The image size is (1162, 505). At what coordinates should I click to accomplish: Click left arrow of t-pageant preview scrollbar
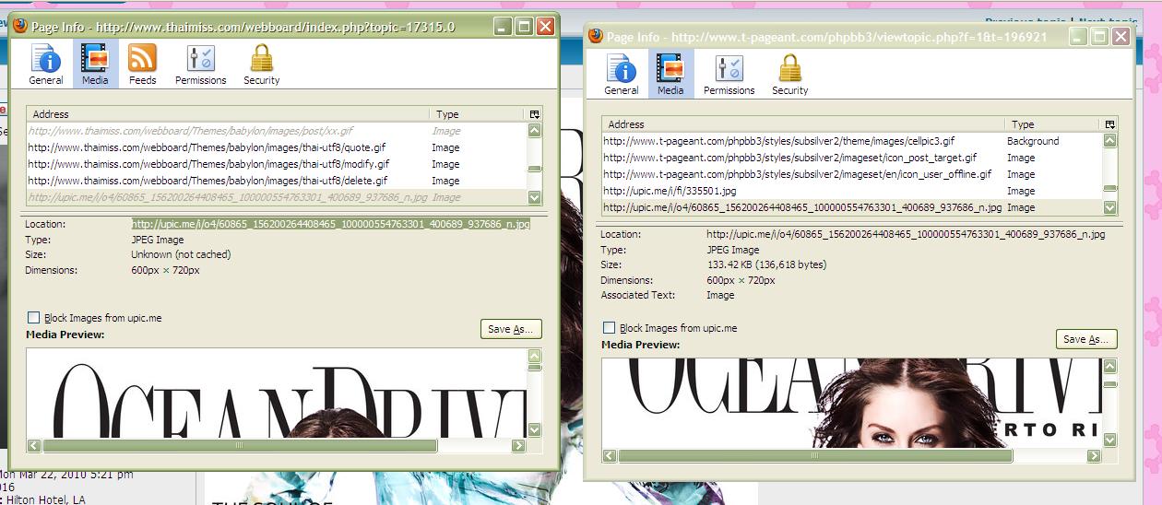610,455
